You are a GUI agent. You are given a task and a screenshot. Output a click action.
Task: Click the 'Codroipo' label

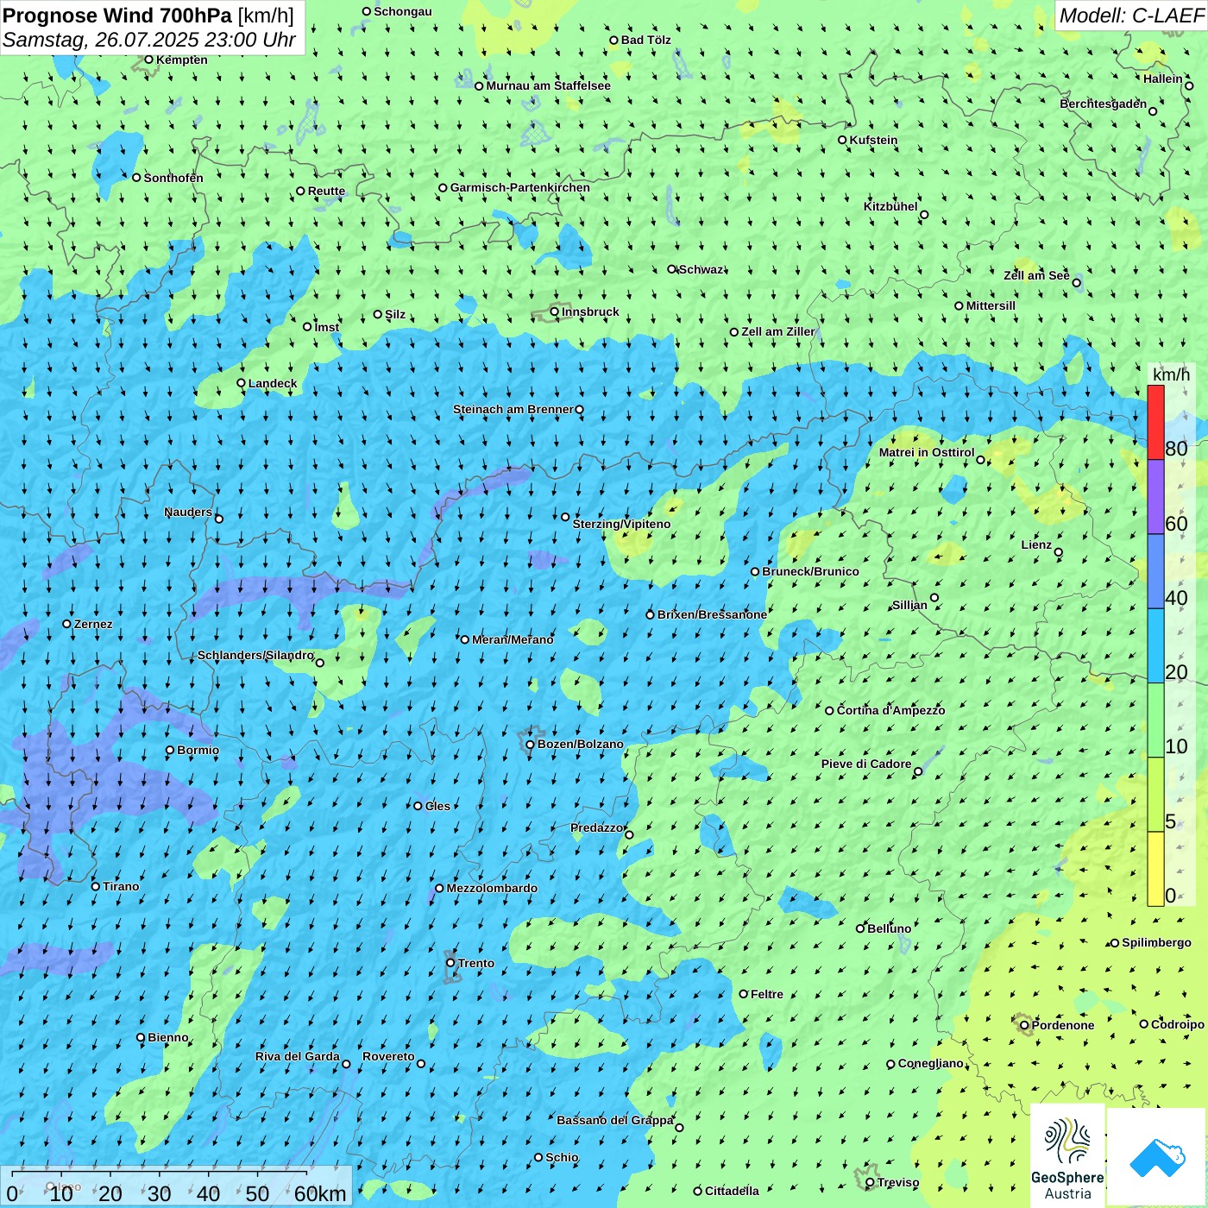1178,1024
